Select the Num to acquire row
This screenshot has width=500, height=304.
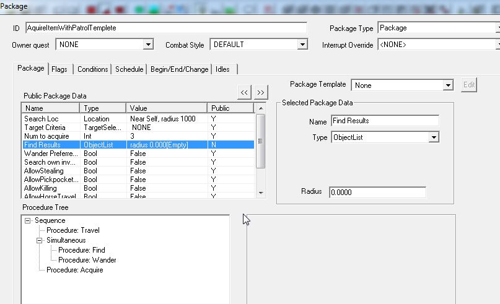pos(138,136)
